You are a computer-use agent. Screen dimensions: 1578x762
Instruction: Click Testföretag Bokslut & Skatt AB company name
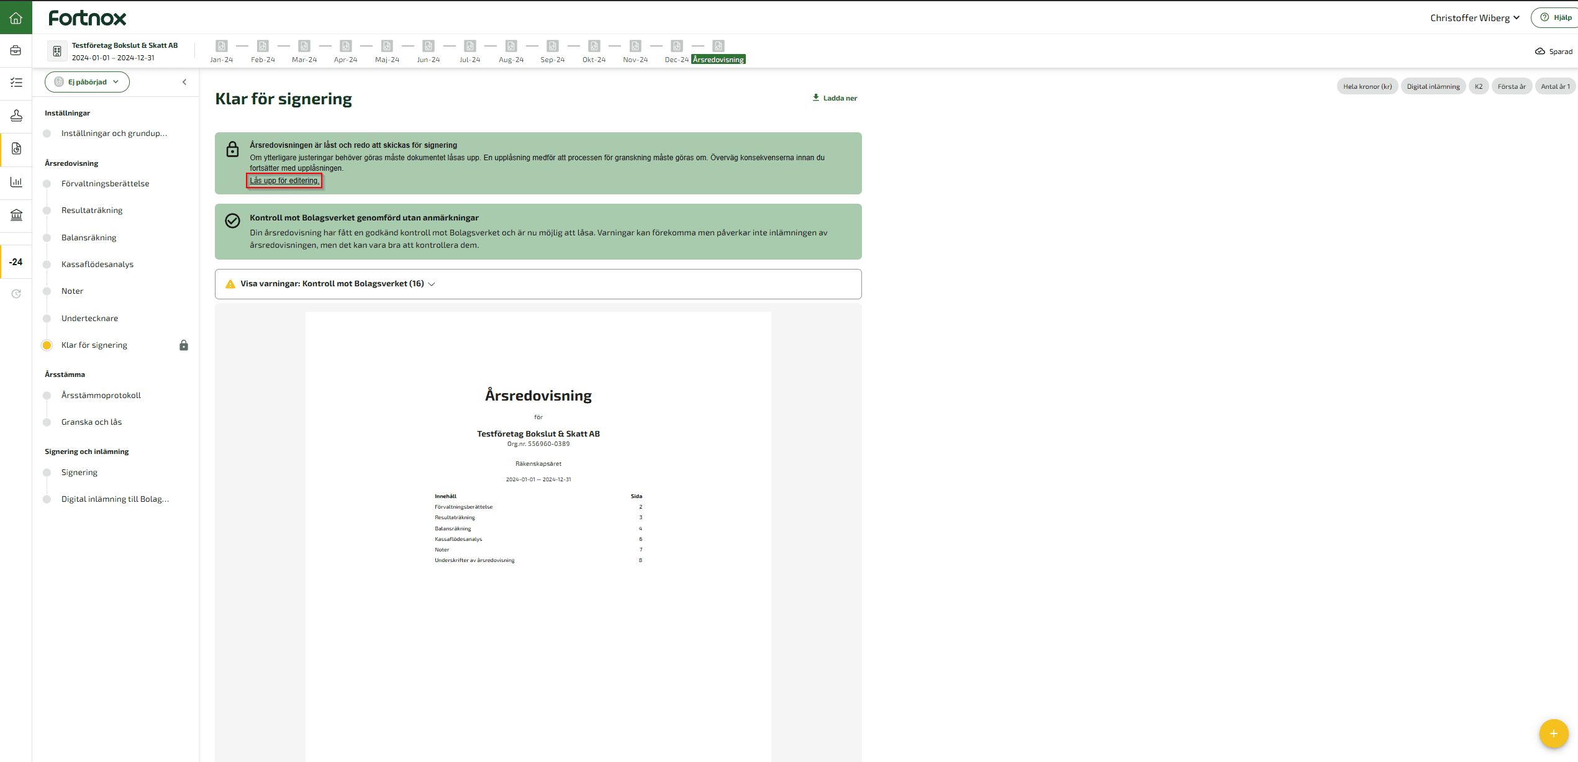coord(125,45)
